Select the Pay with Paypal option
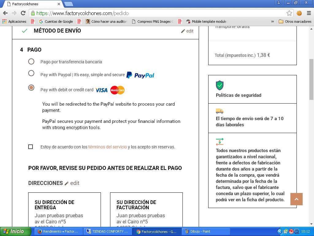Viewport: 314px width, 236px height. pos(31,73)
